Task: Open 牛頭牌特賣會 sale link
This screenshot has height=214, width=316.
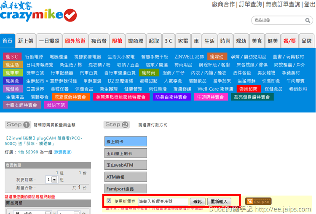Action: 211,97
